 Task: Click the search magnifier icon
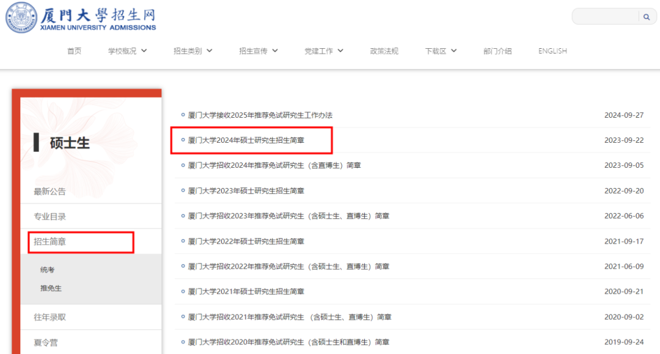647,17
